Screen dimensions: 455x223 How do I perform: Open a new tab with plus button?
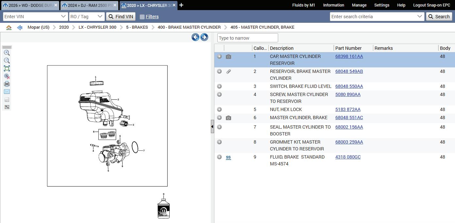tap(181, 5)
